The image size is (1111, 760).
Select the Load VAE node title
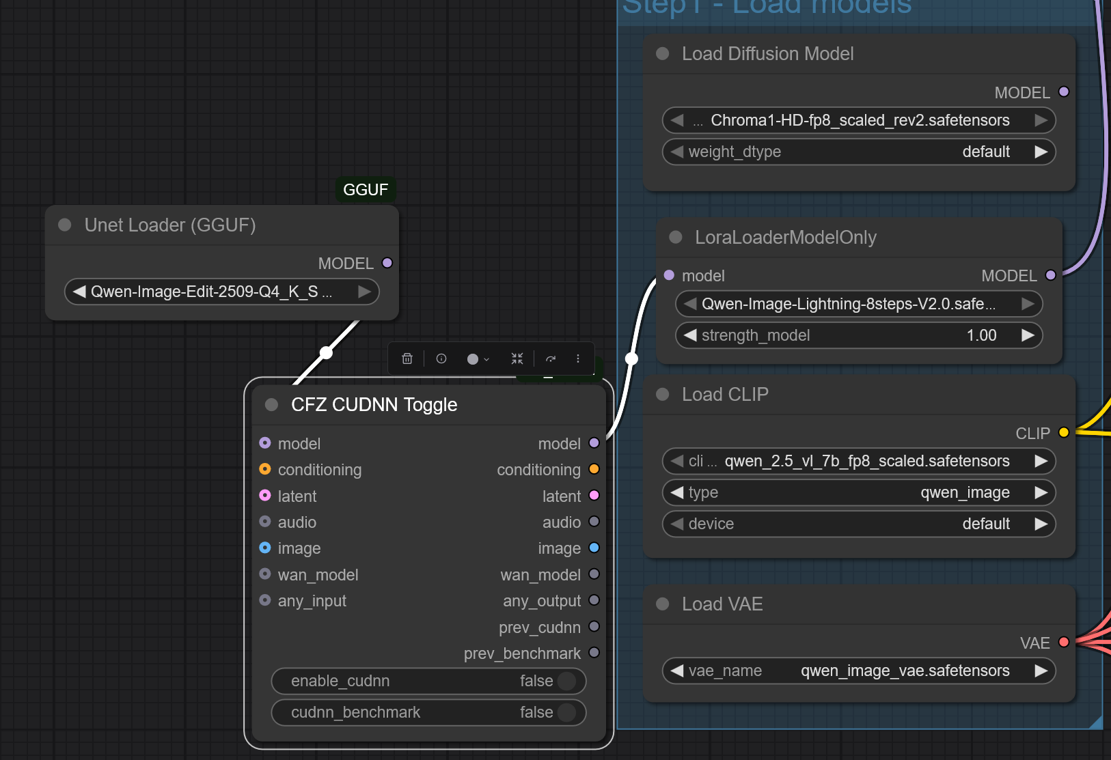(722, 604)
